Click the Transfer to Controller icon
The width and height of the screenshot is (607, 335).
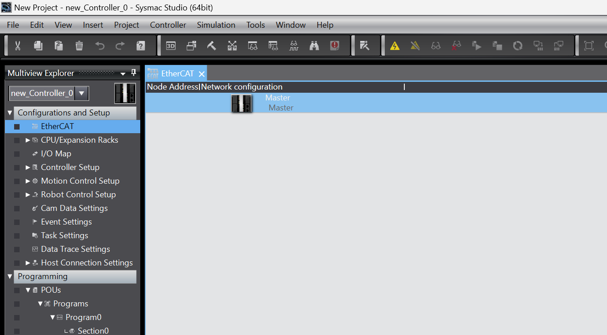click(x=538, y=45)
